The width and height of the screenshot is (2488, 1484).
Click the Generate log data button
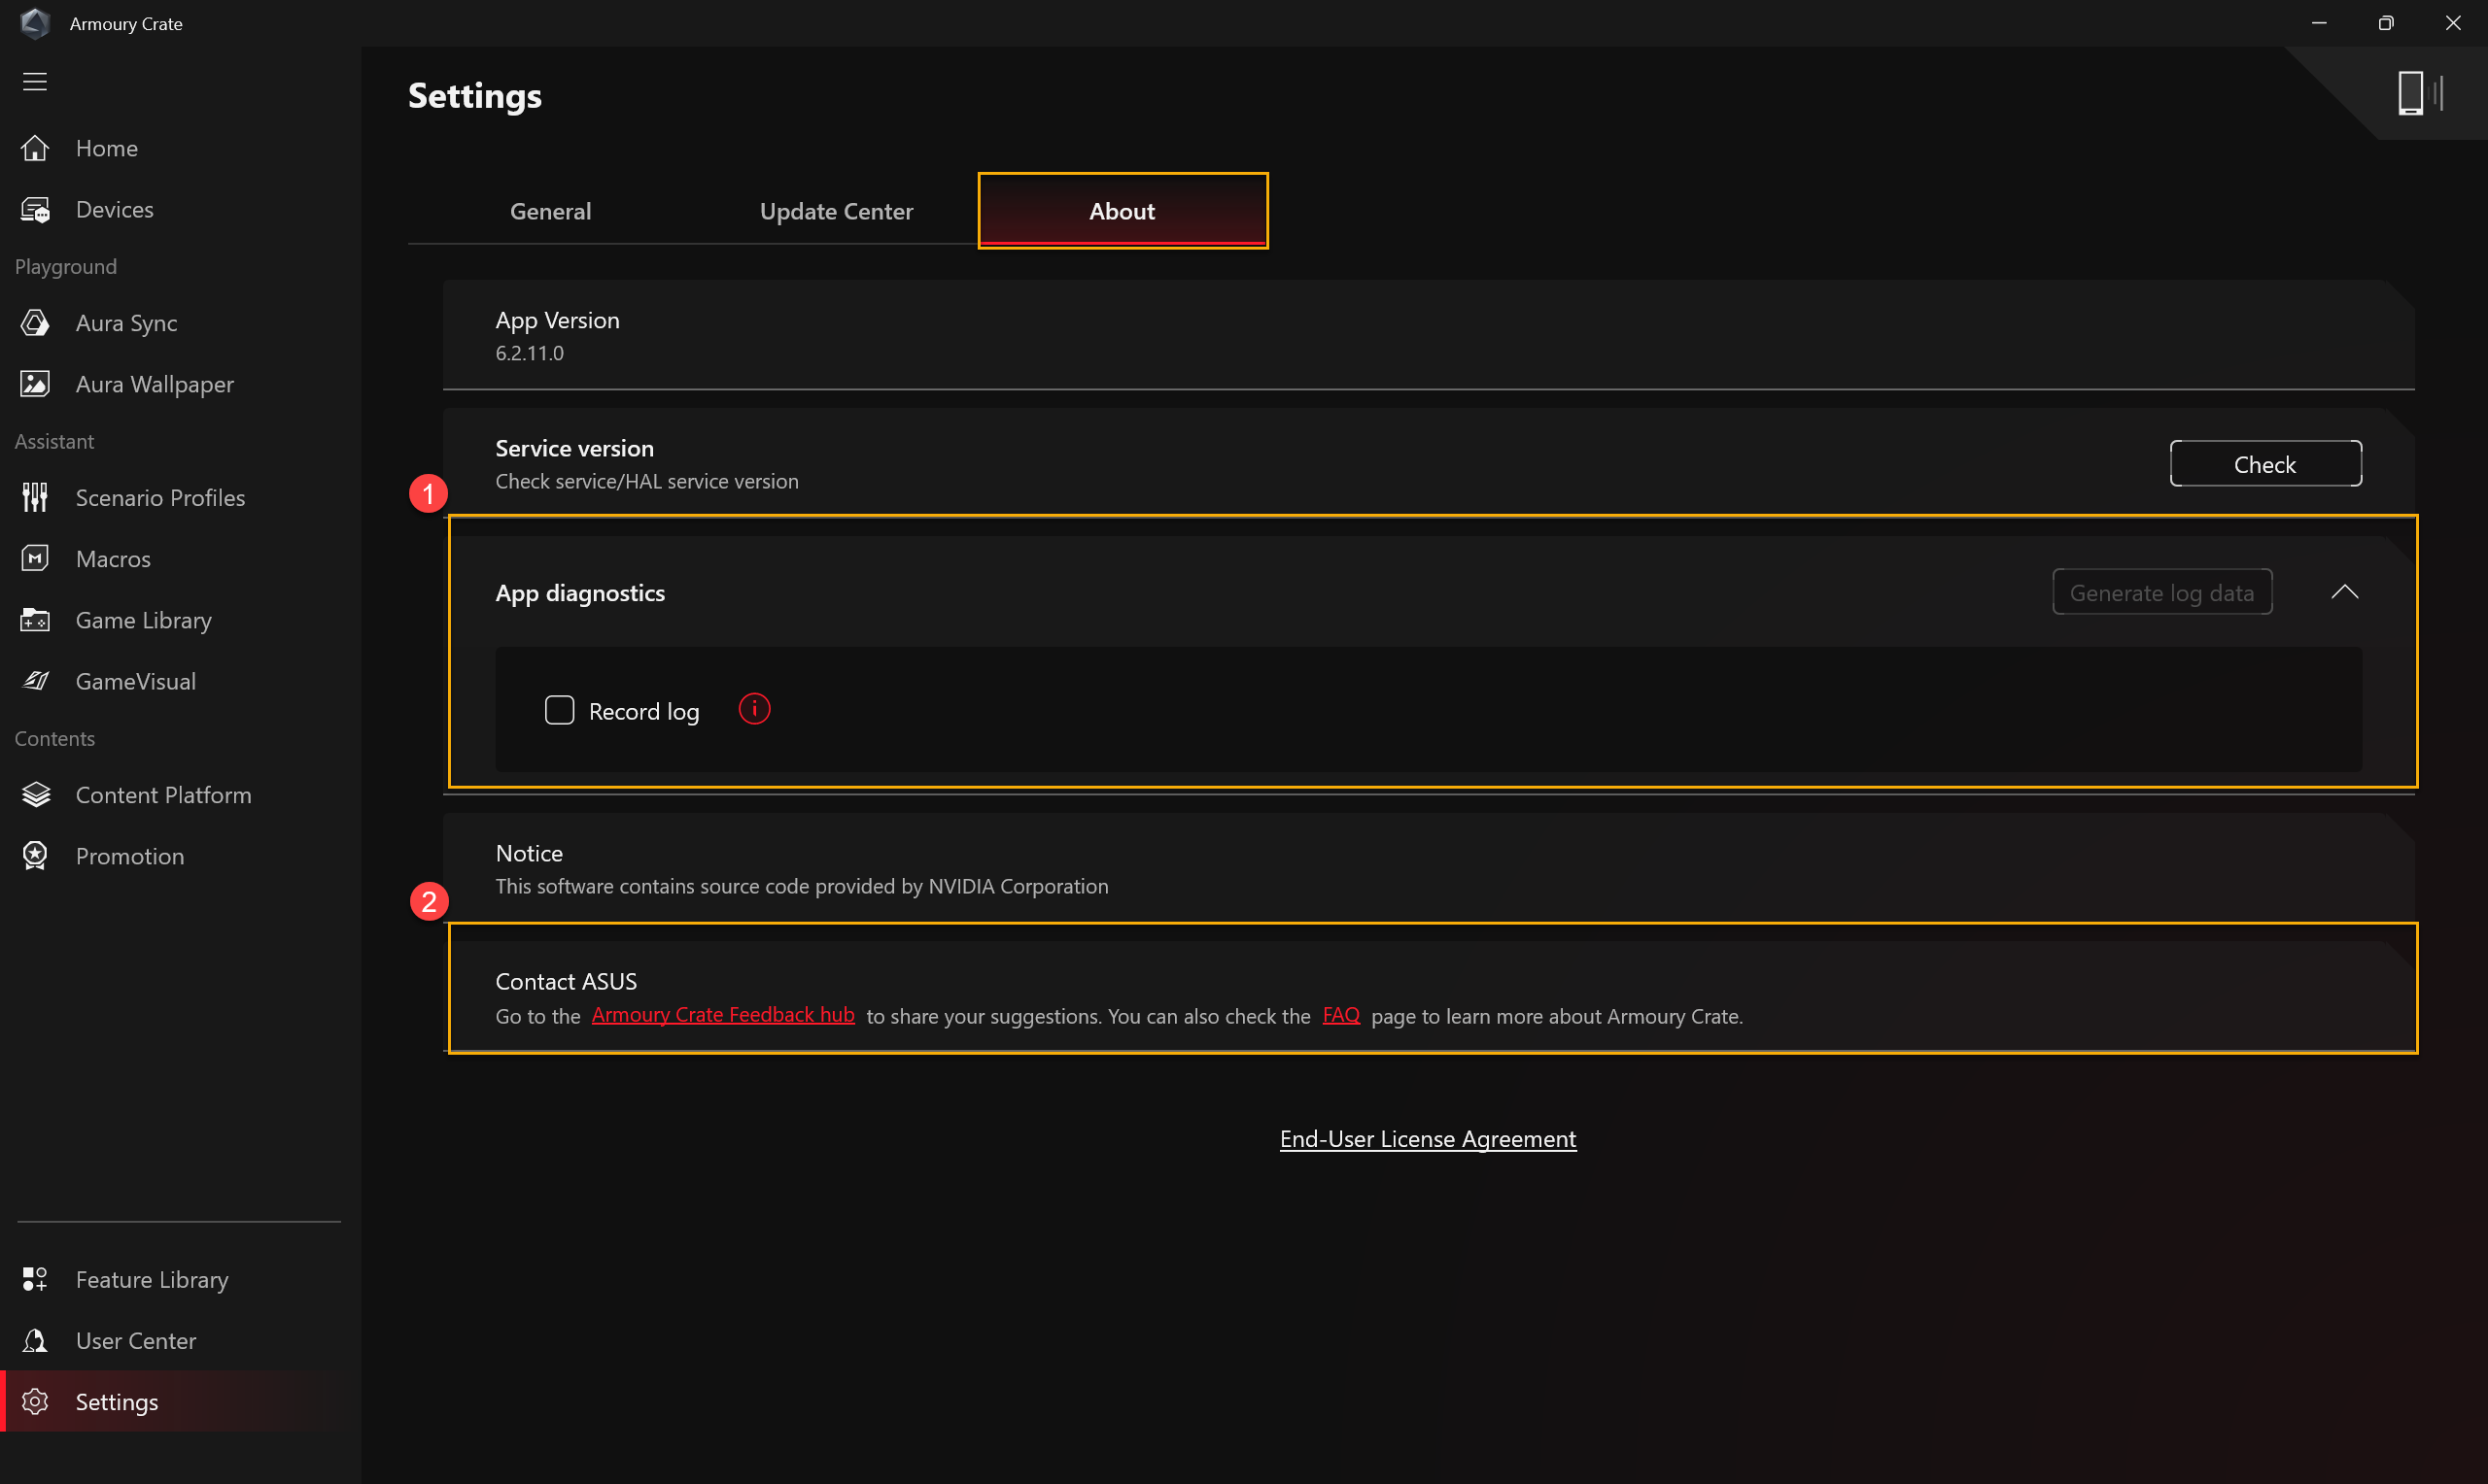2161,592
